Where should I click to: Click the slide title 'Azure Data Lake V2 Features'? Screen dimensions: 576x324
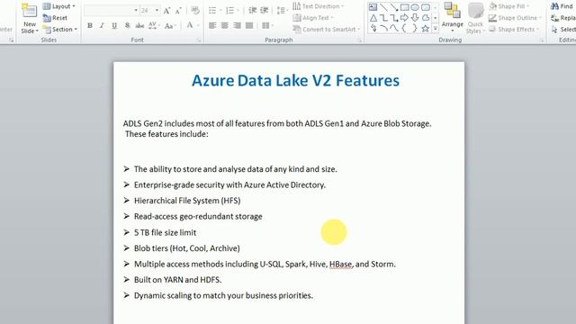tap(295, 80)
